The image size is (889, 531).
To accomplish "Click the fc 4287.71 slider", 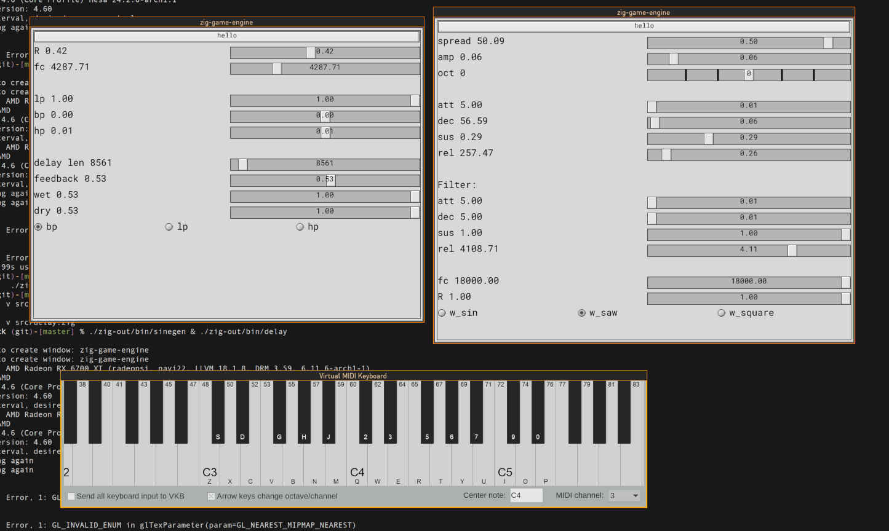I will coord(325,68).
